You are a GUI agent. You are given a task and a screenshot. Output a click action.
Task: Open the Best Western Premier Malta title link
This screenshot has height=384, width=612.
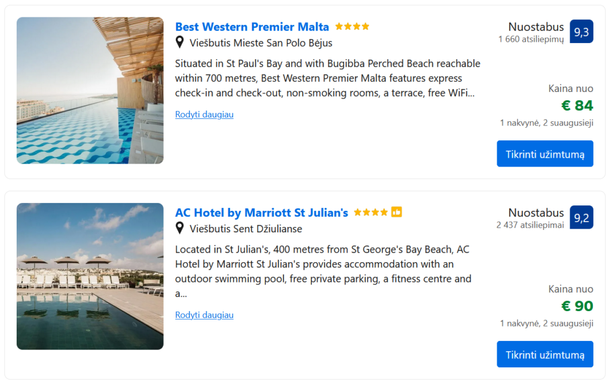(252, 27)
